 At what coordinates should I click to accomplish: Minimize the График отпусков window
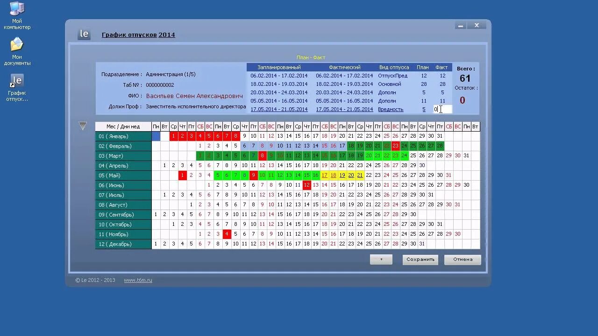click(x=461, y=26)
